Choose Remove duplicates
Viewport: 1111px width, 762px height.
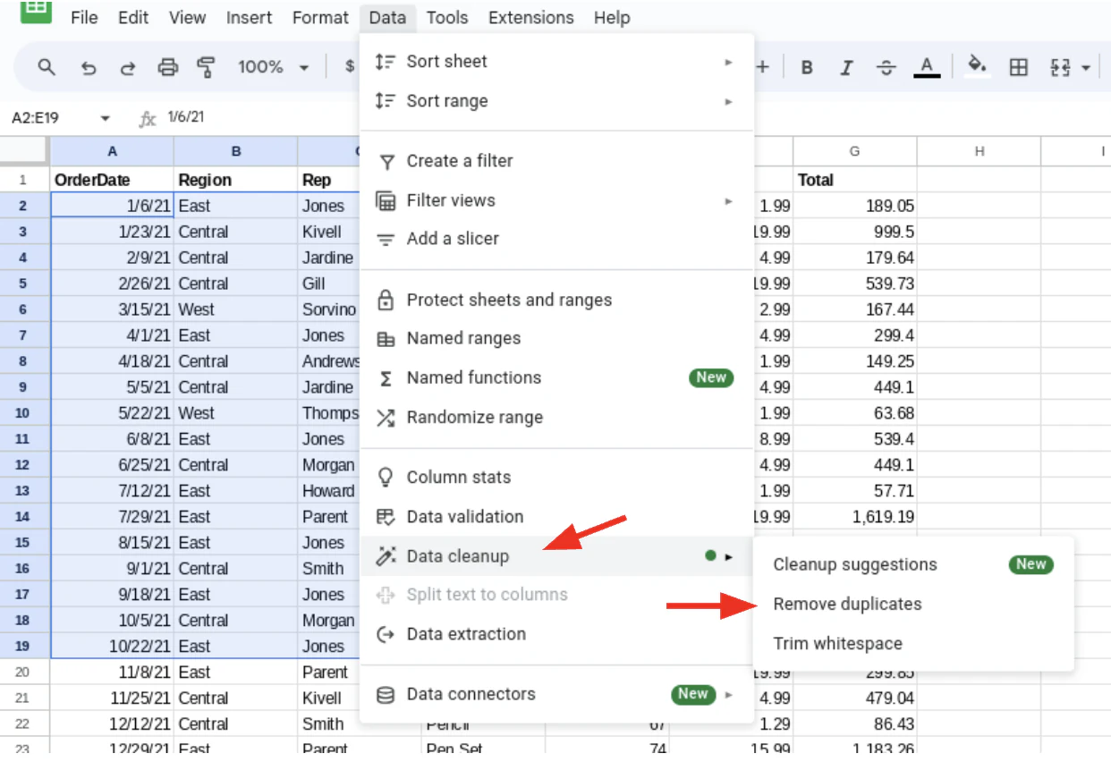pyautogui.click(x=912, y=604)
